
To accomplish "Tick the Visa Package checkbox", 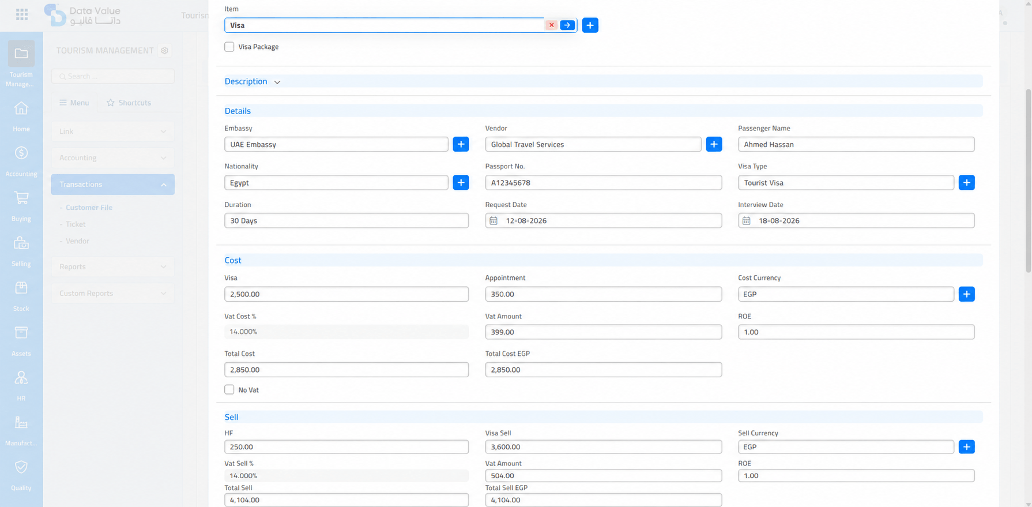I will click(x=229, y=47).
